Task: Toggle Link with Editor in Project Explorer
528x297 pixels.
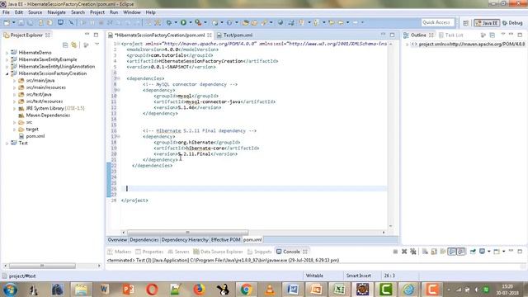Action: coord(73,45)
